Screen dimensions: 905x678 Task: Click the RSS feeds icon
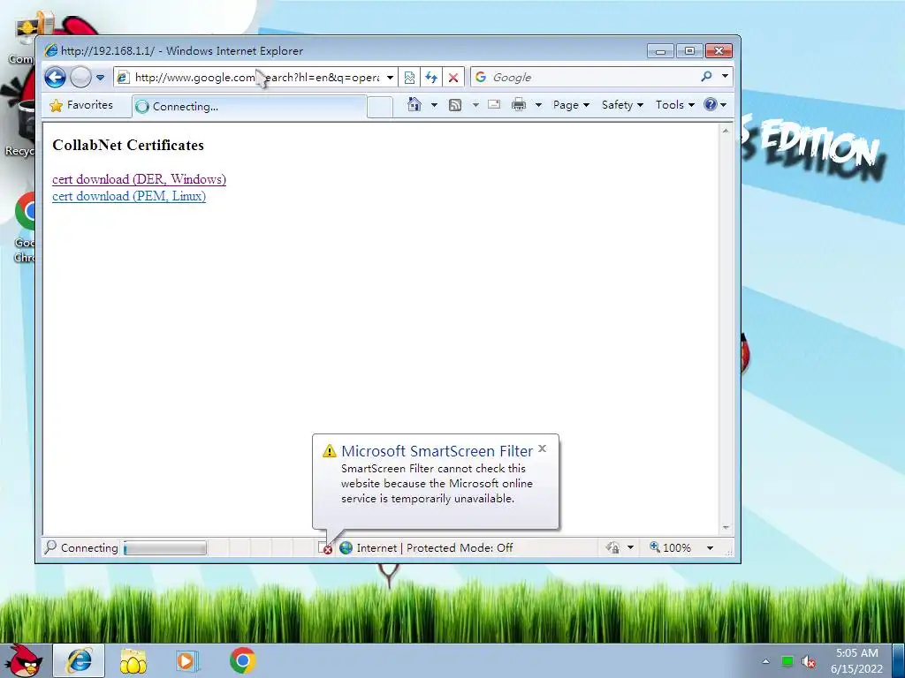[455, 105]
